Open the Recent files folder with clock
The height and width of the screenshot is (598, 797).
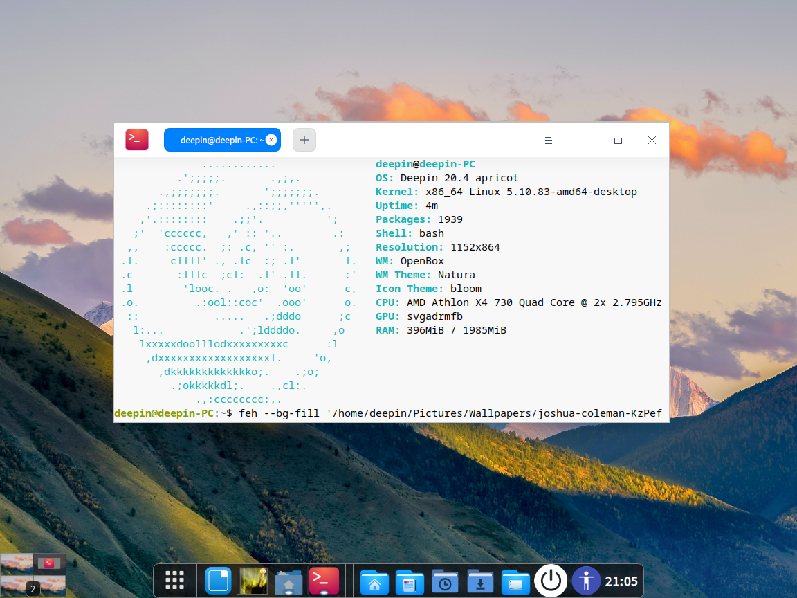pyautogui.click(x=446, y=581)
